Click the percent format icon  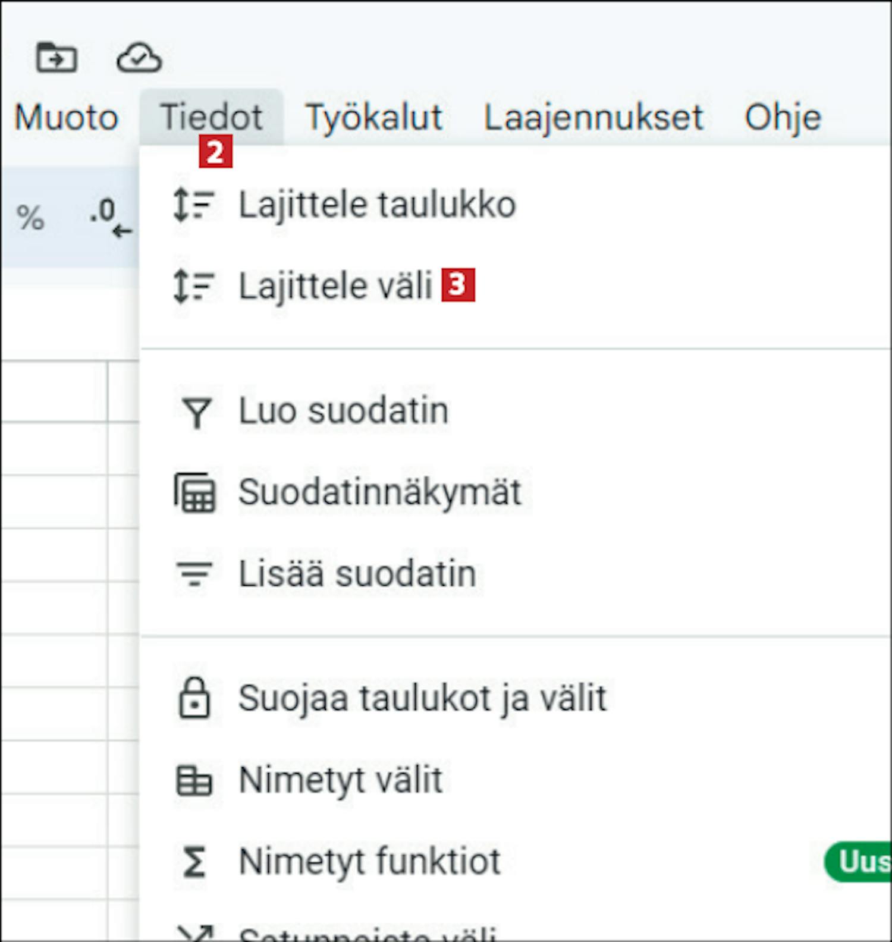pos(30,218)
